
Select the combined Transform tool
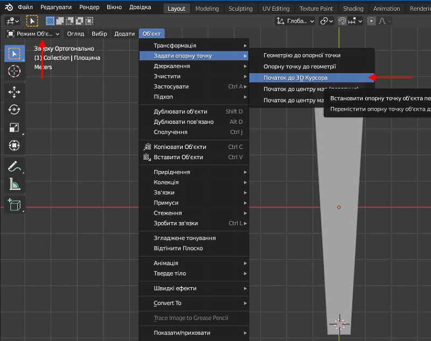[x=15, y=145]
